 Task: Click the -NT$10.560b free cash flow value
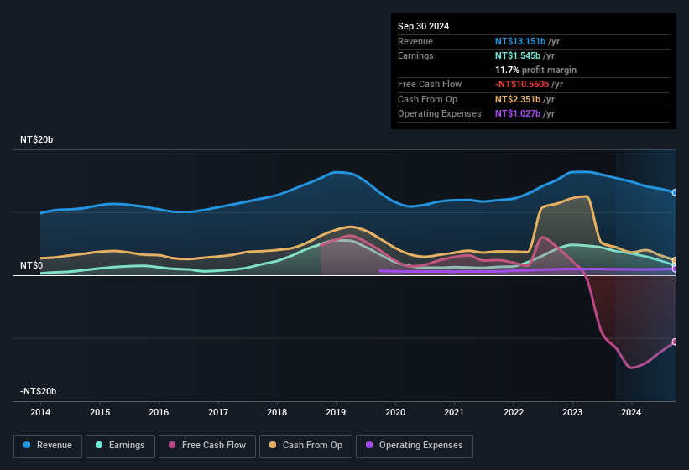(x=522, y=84)
